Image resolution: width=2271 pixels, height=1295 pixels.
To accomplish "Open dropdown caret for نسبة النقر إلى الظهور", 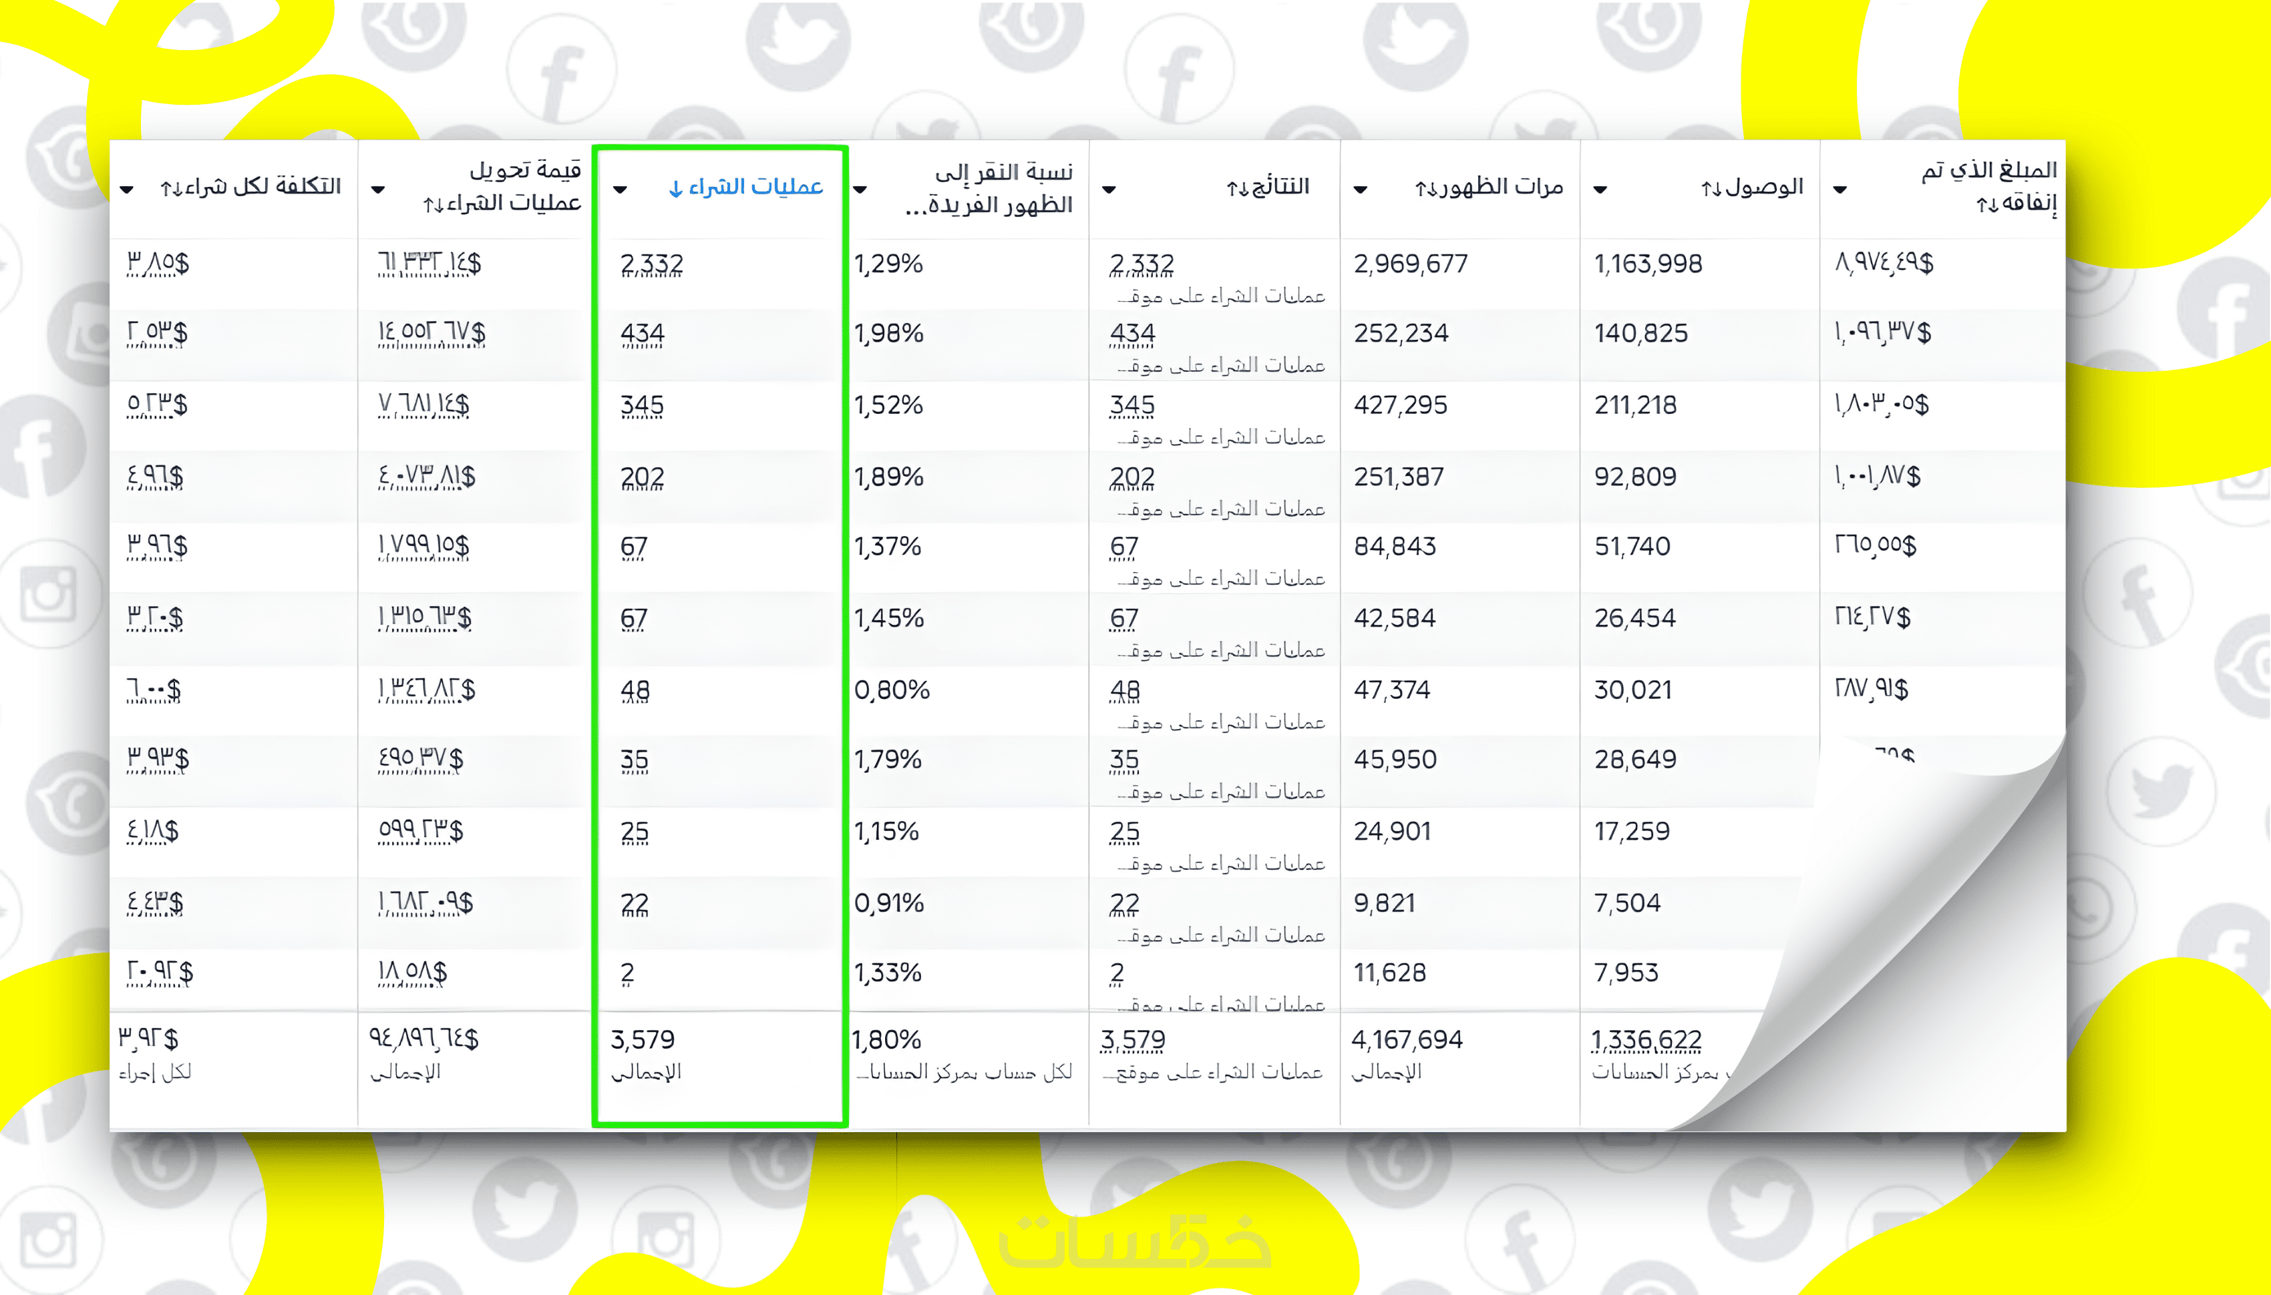I will tap(860, 190).
